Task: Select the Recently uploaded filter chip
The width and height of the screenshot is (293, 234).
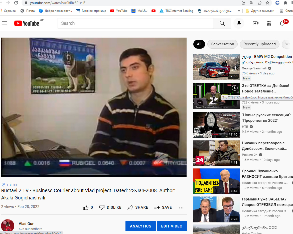Action: click(259, 44)
